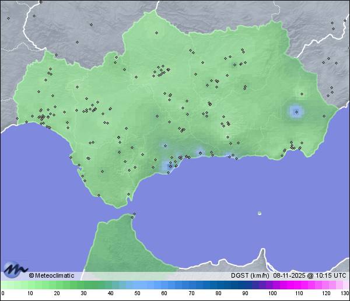The image size is (350, 301).
Task: Click the light blue 50 km/h legend color
Action: tap(138, 285)
